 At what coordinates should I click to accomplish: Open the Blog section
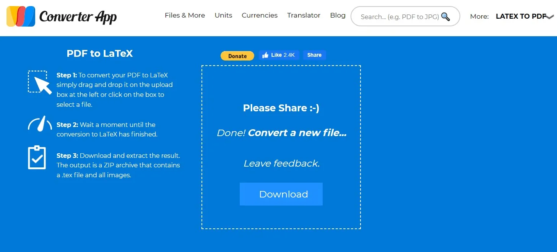tap(338, 15)
